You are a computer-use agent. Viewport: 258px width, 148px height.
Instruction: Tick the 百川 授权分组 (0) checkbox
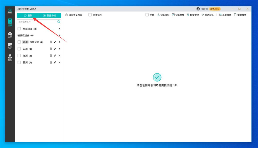point(19,42)
